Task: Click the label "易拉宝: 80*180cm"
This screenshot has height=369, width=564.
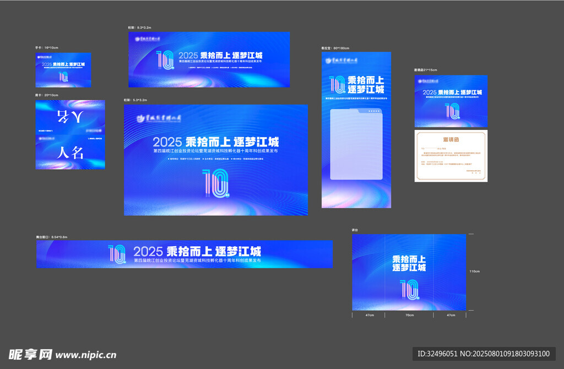Action: click(335, 48)
